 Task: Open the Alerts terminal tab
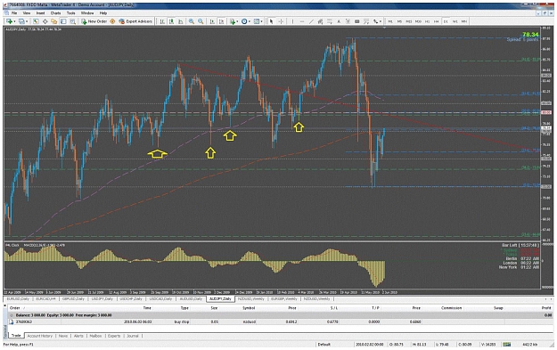78,336
